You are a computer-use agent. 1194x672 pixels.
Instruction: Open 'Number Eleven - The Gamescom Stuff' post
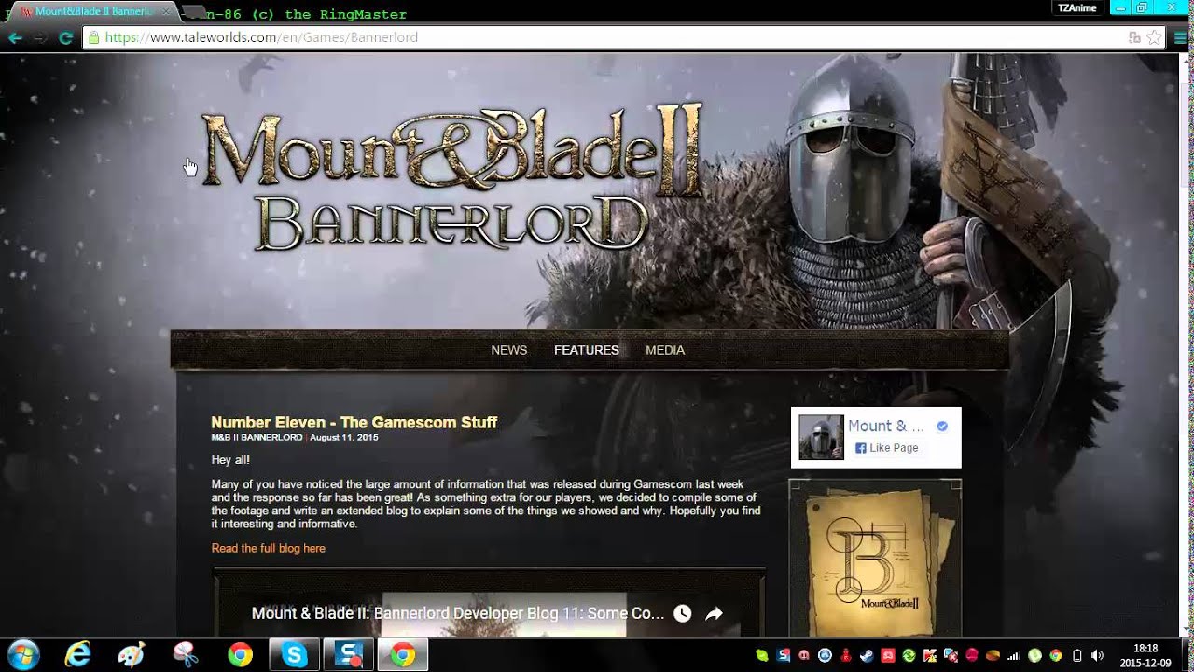point(354,423)
